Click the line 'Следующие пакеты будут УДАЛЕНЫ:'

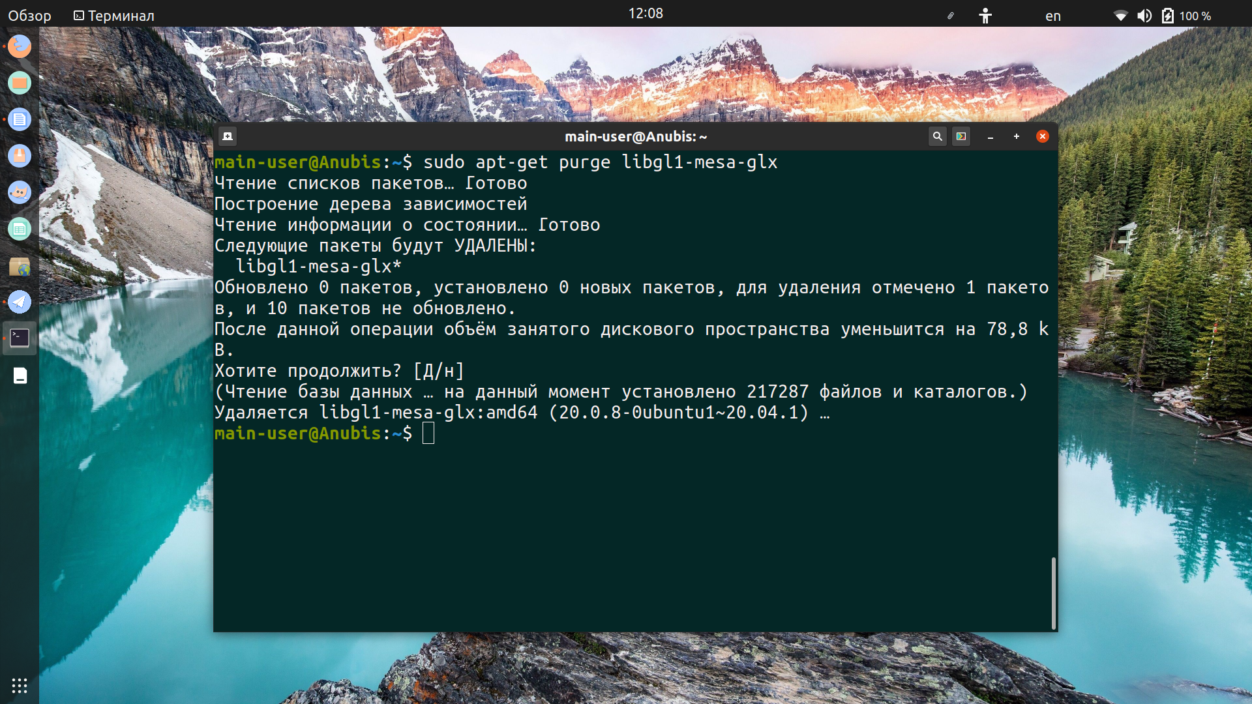[375, 246]
